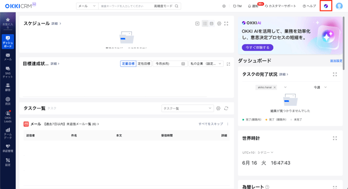
Task: Click the search magnifier icon
Action: 177,6
